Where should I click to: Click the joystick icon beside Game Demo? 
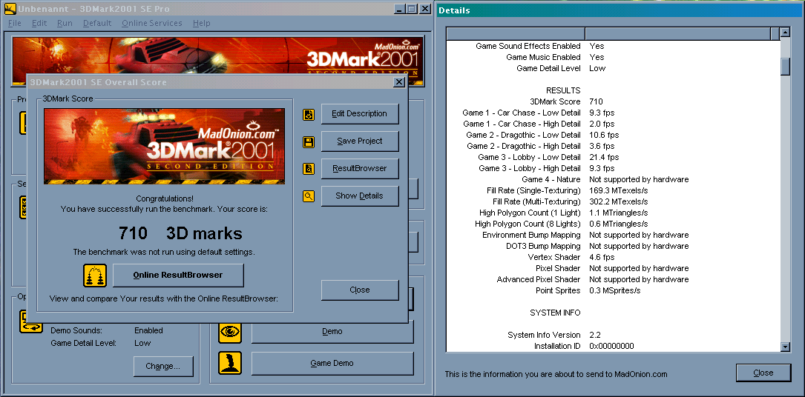pyautogui.click(x=230, y=363)
